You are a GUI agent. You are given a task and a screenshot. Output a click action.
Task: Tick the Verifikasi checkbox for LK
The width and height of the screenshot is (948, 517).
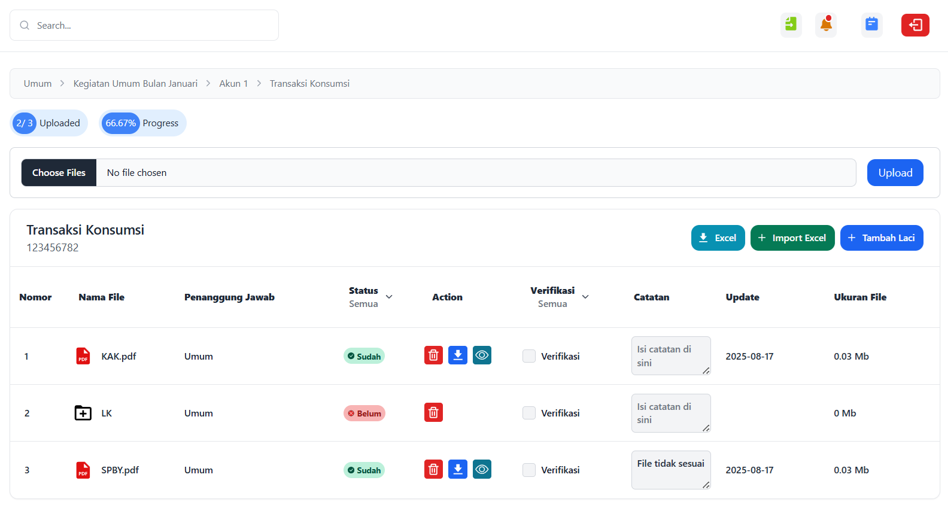(x=529, y=413)
